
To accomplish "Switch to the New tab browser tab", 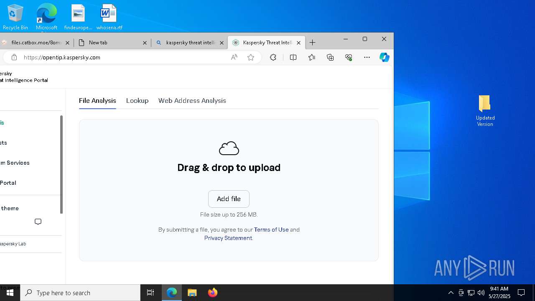I will tap(112, 43).
